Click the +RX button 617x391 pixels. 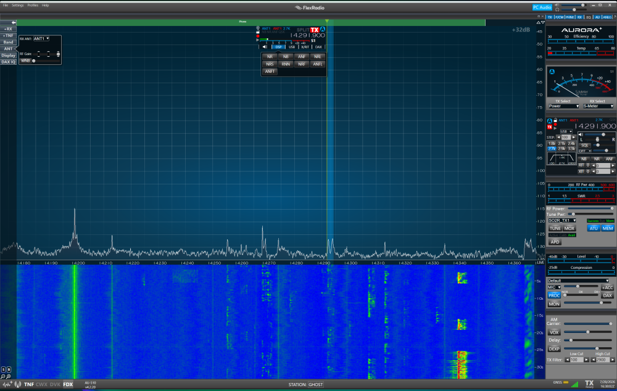(x=8, y=29)
